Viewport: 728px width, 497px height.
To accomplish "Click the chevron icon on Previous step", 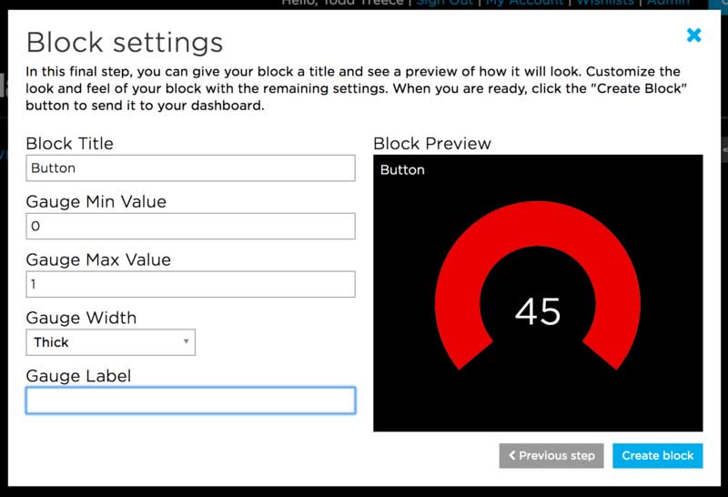I will pyautogui.click(x=512, y=455).
